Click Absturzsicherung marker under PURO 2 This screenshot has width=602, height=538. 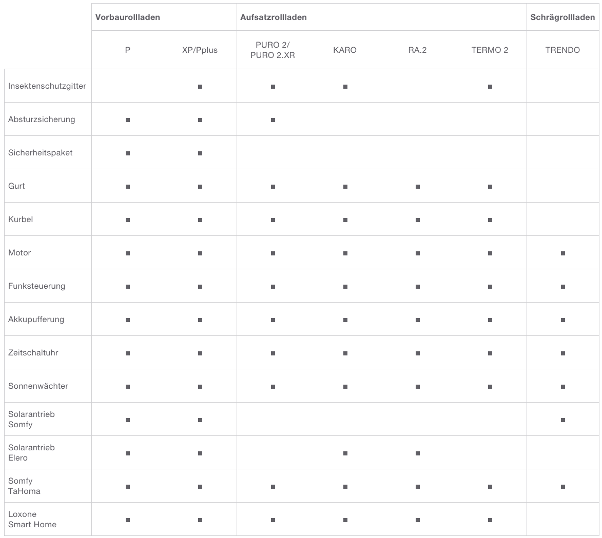273,120
